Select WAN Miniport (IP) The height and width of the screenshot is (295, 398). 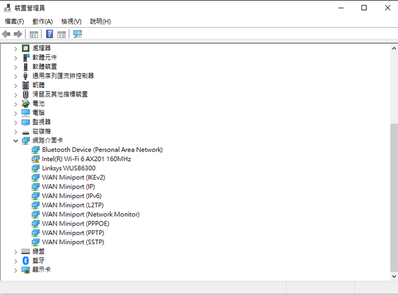coord(69,187)
